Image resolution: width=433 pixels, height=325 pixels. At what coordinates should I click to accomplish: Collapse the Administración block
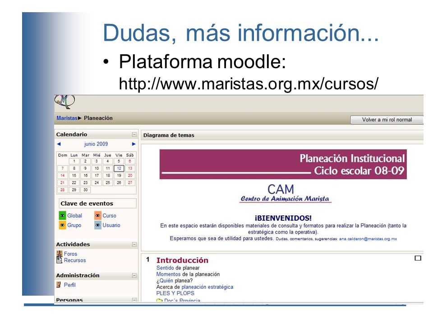tap(134, 275)
